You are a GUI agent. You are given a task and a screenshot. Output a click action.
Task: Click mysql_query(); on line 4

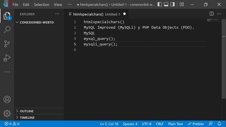click(x=100, y=38)
